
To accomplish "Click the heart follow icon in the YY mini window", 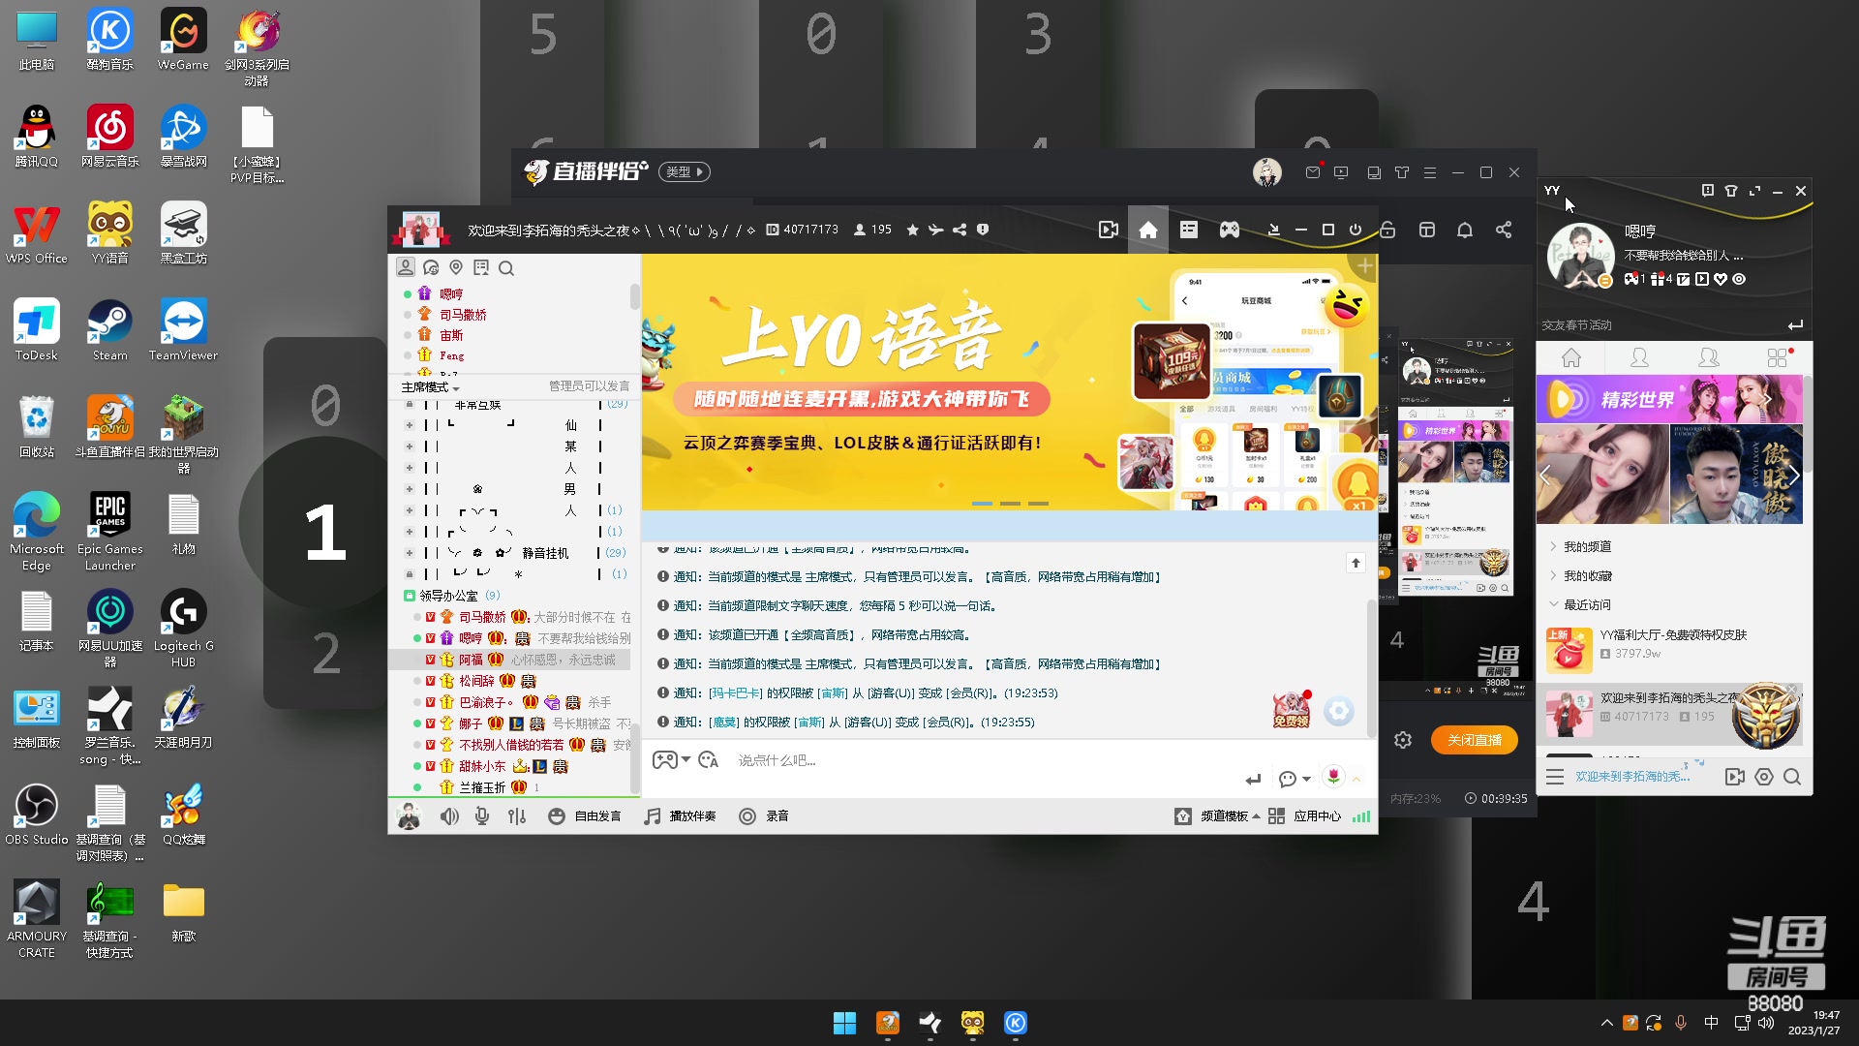I will (1721, 279).
